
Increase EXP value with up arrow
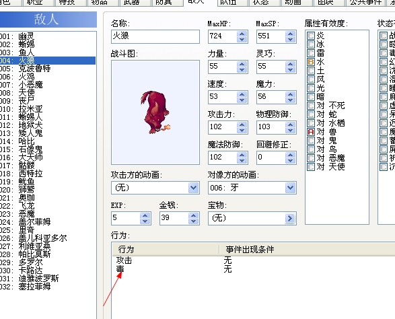click(145, 215)
